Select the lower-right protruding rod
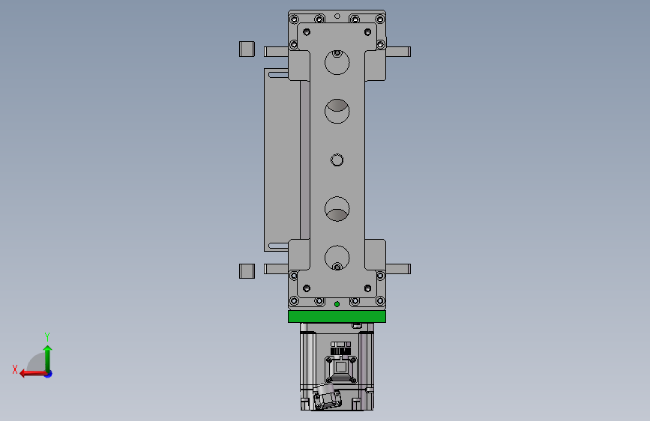650x421 pixels. pos(398,269)
